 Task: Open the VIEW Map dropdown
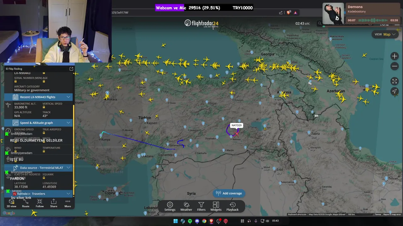click(x=385, y=35)
